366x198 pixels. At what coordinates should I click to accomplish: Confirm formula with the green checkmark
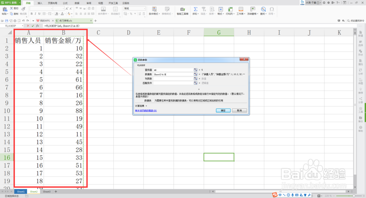tap(33, 26)
